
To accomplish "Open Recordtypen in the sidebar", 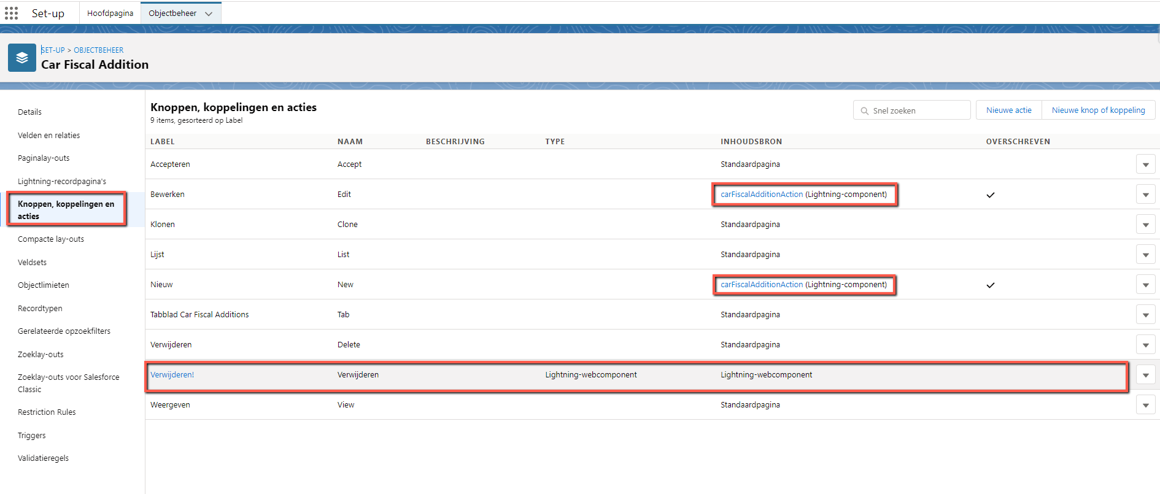I will coord(40,308).
